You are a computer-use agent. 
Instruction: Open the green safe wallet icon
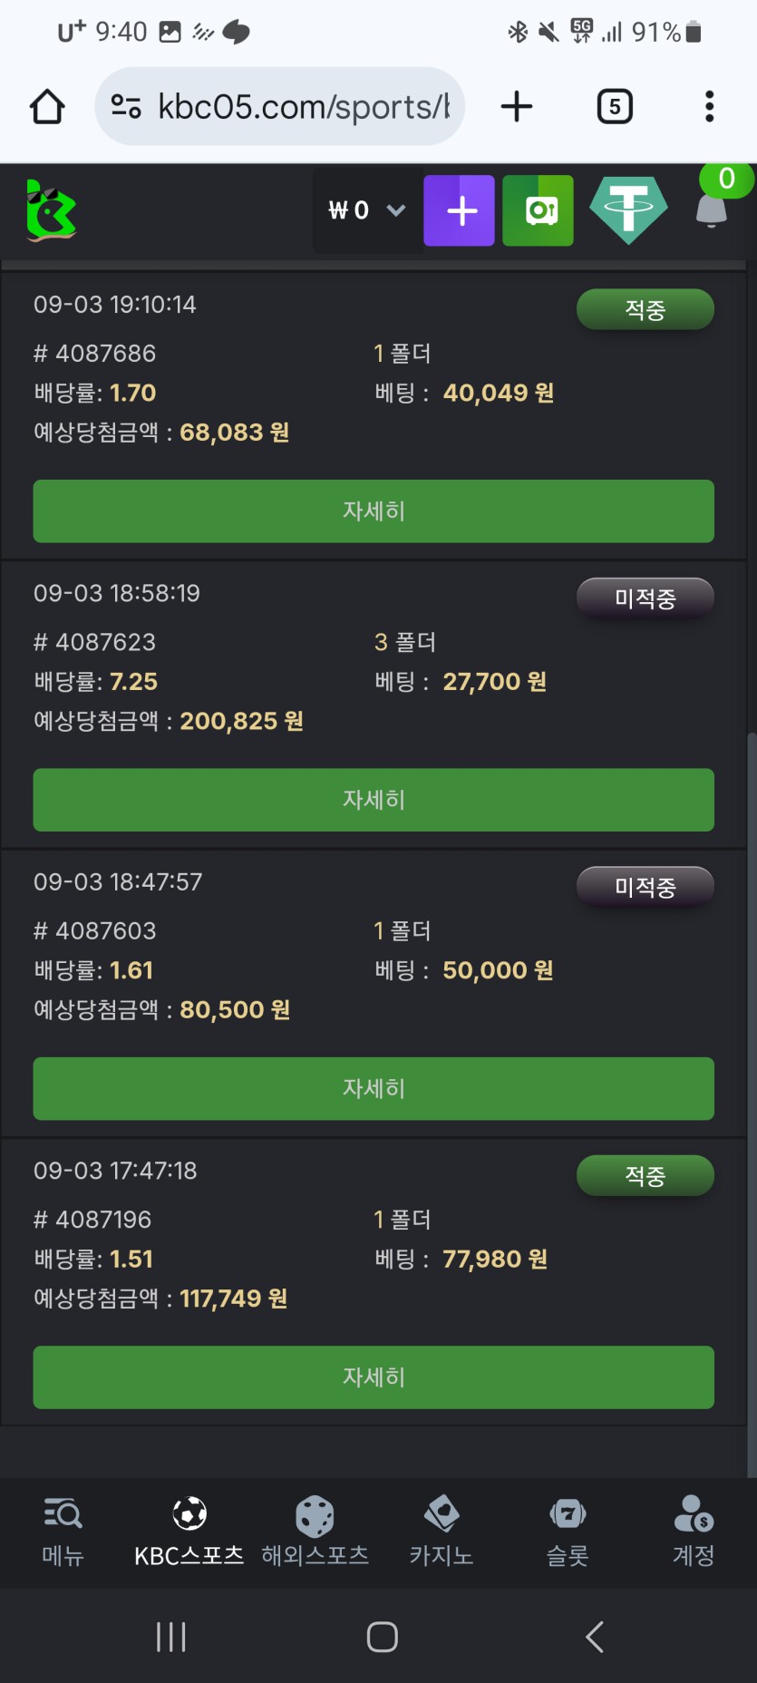point(538,210)
